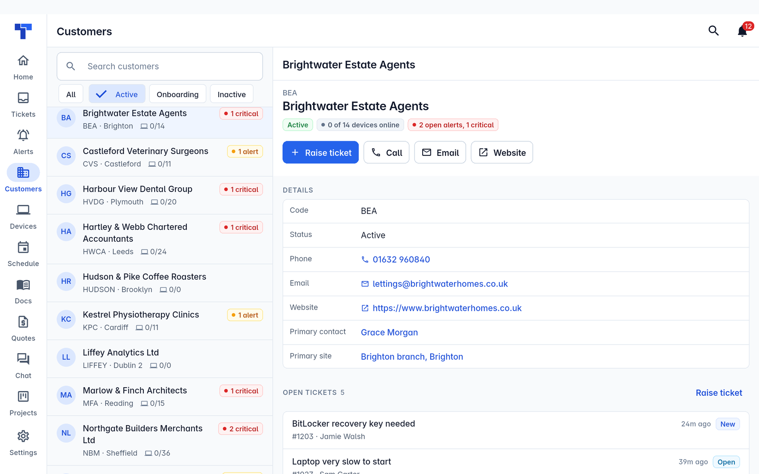
Task: Click the green Active status badge
Action: [x=298, y=125]
